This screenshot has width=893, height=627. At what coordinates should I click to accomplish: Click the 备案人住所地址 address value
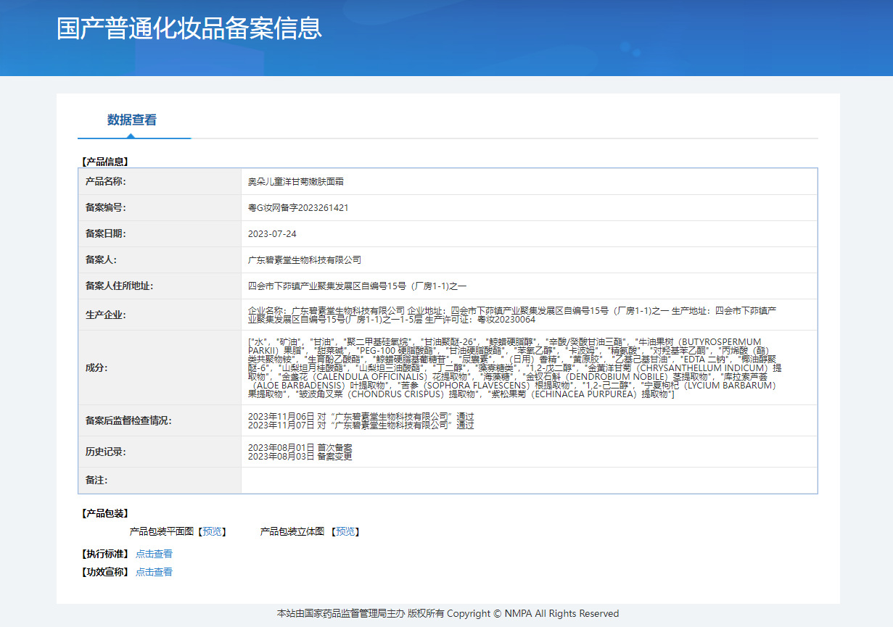(x=357, y=286)
